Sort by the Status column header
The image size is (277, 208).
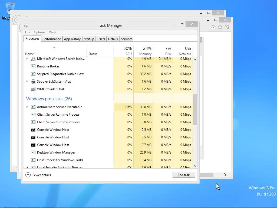point(100,51)
